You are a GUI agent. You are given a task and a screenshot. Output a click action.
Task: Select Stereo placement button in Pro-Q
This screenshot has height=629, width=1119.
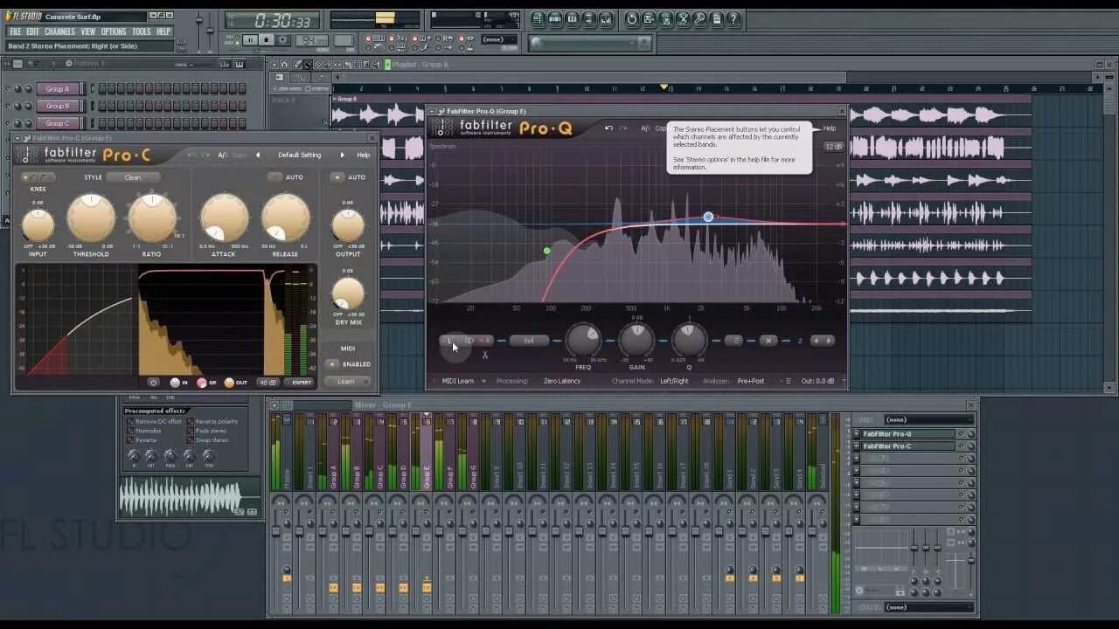coord(469,341)
